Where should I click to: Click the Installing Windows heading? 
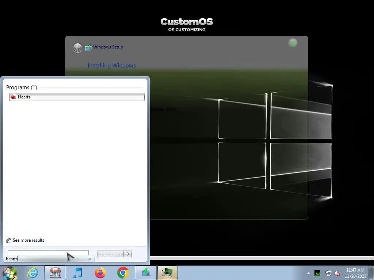pos(112,66)
